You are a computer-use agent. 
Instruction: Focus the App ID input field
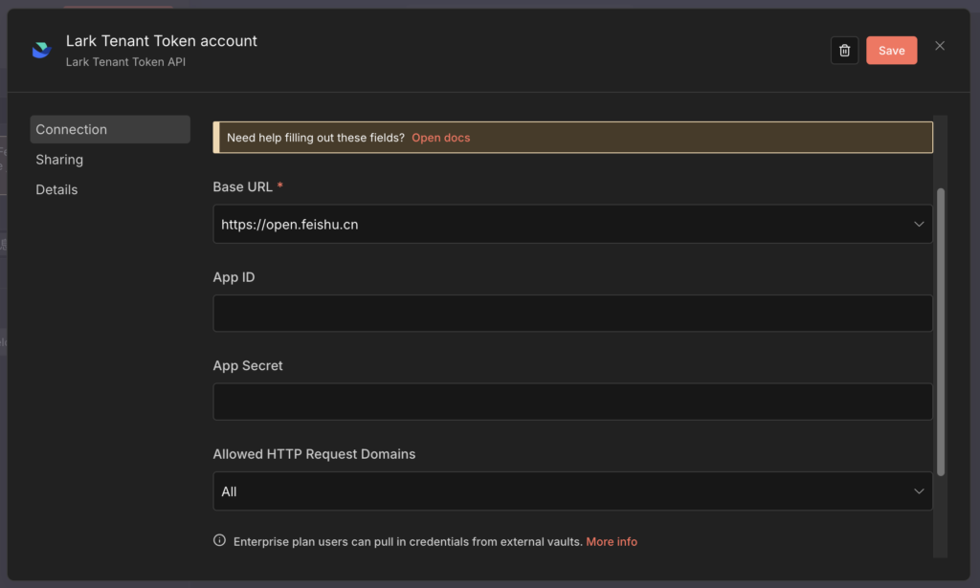pos(572,313)
